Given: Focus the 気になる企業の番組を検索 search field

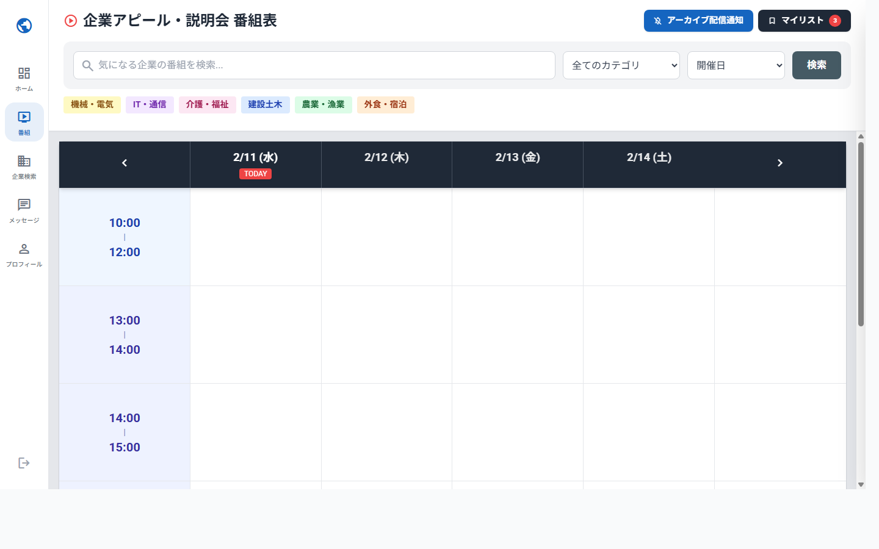Looking at the screenshot, I should coord(324,65).
